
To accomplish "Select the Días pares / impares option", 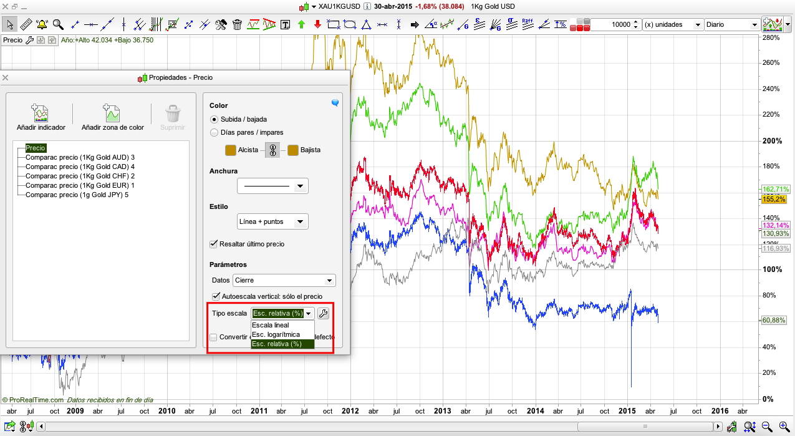I will [214, 132].
